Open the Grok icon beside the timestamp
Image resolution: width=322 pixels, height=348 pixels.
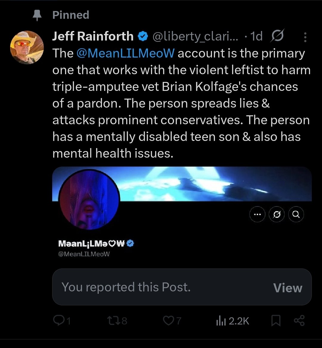pos(277,36)
